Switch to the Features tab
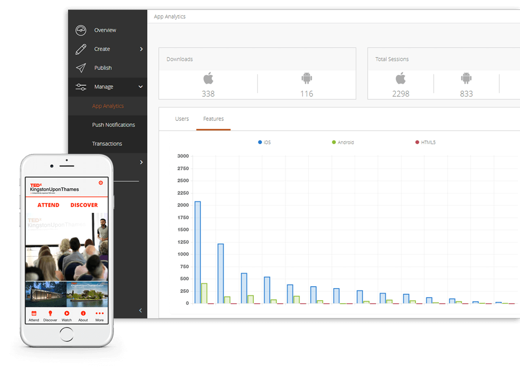 (x=213, y=119)
